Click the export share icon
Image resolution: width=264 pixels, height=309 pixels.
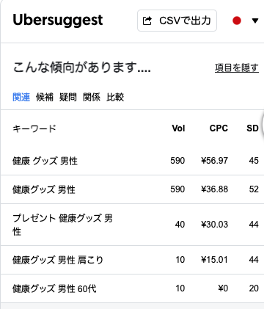pyautogui.click(x=147, y=21)
